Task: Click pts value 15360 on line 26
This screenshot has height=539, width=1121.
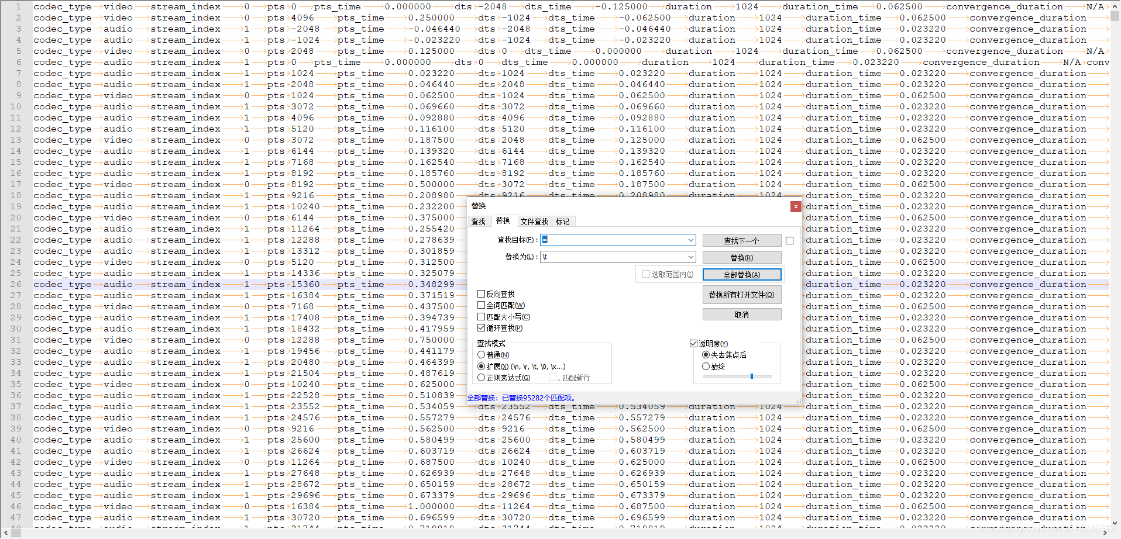Action: click(305, 285)
